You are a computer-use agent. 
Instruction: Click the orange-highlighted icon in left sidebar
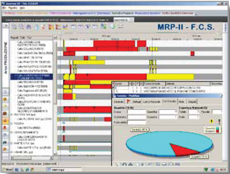5,121
